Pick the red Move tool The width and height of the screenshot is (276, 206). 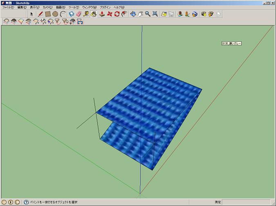[x=110, y=14]
